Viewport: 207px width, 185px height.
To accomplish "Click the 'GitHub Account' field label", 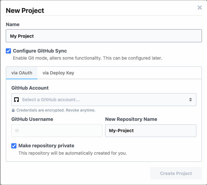I will (x=30, y=88).
